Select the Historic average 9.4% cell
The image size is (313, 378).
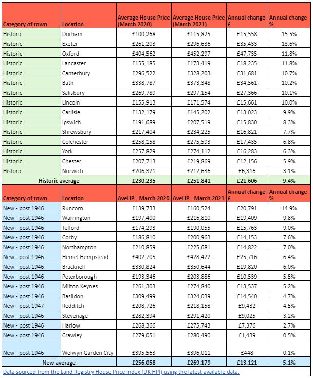289,180
